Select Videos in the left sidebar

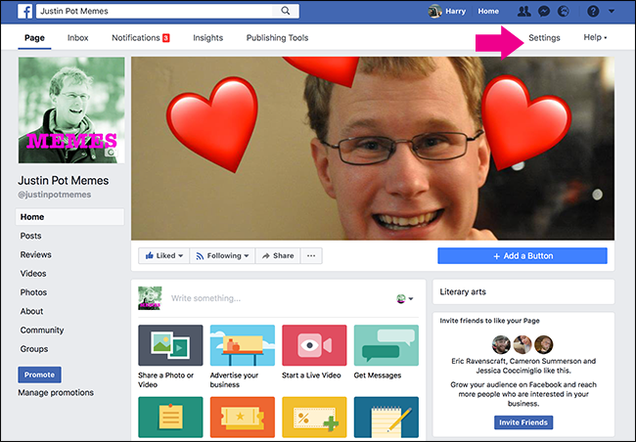tap(33, 273)
